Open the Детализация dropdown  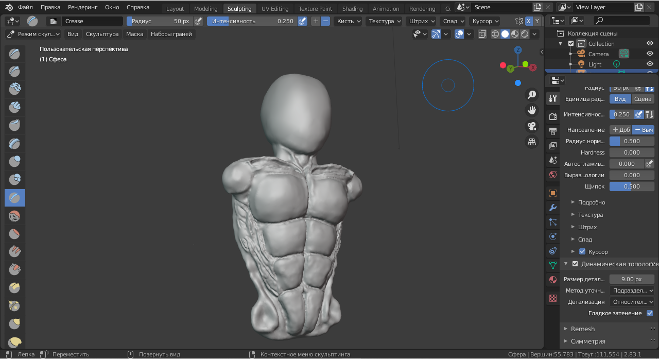(x=632, y=302)
